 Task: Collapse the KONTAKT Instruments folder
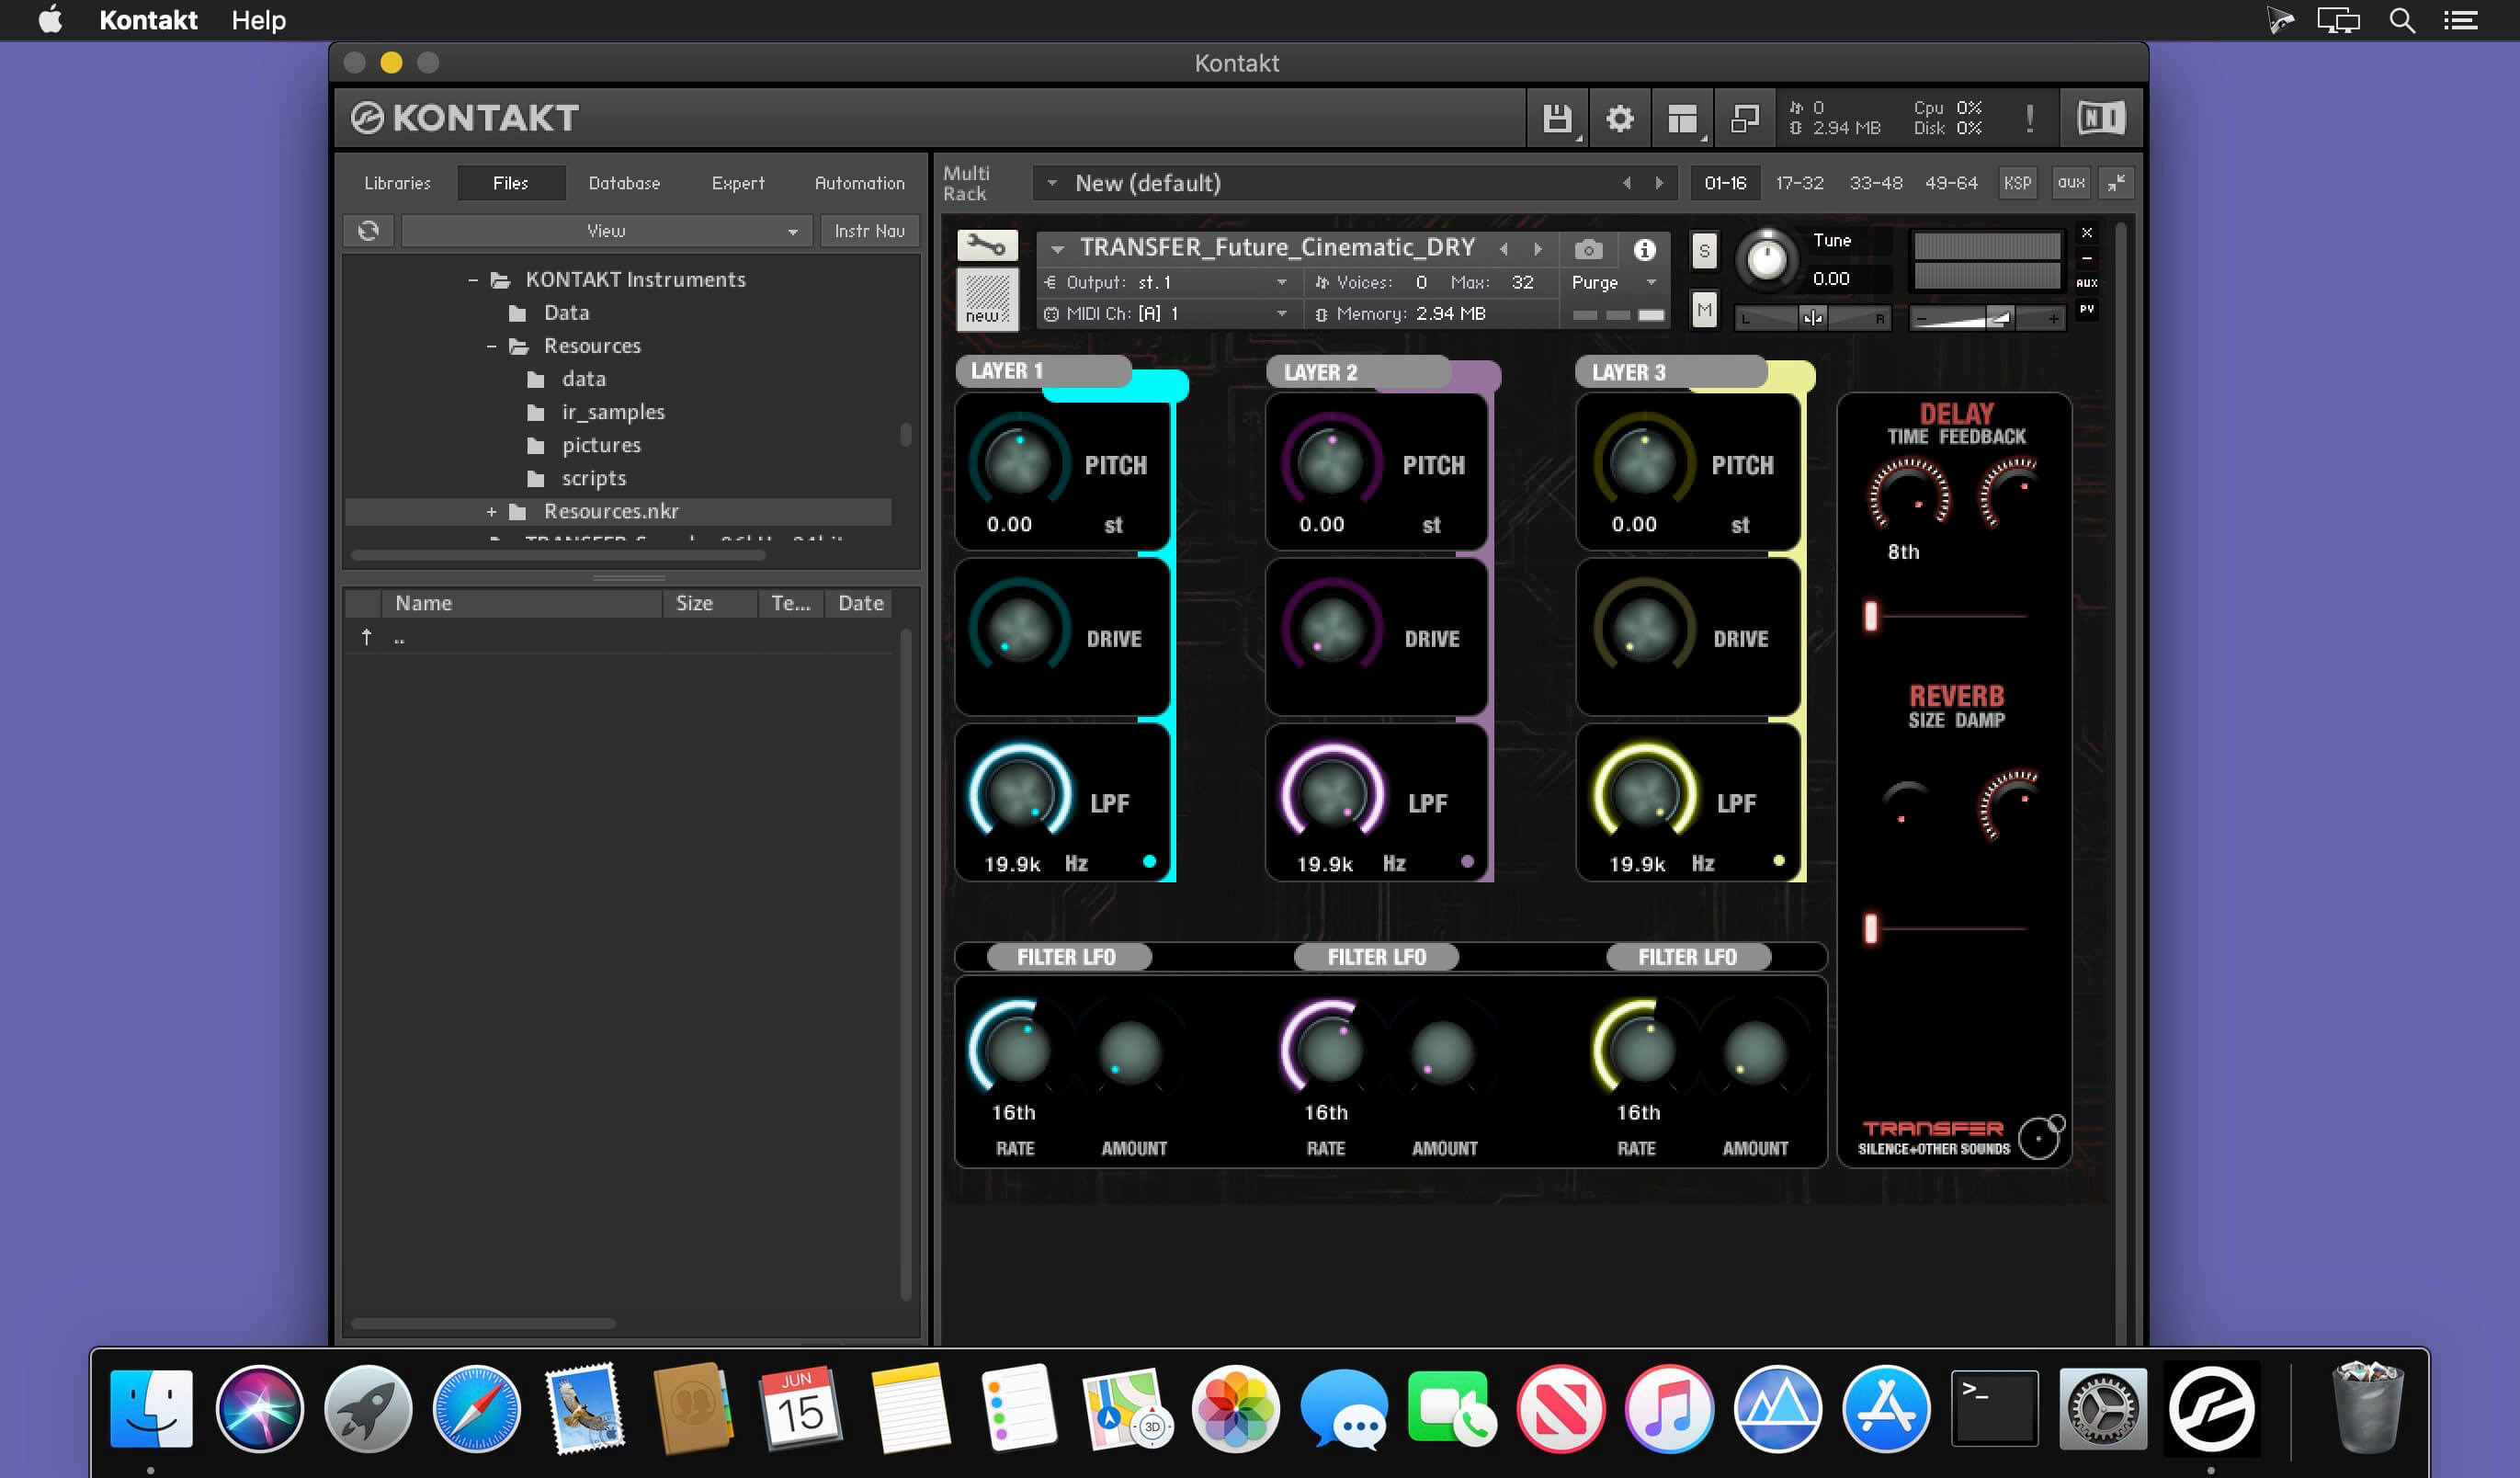pyautogui.click(x=473, y=280)
